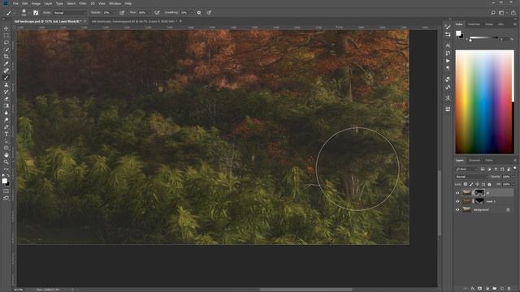Select the Pen tool
The width and height of the screenshot is (520, 292).
click(6, 127)
